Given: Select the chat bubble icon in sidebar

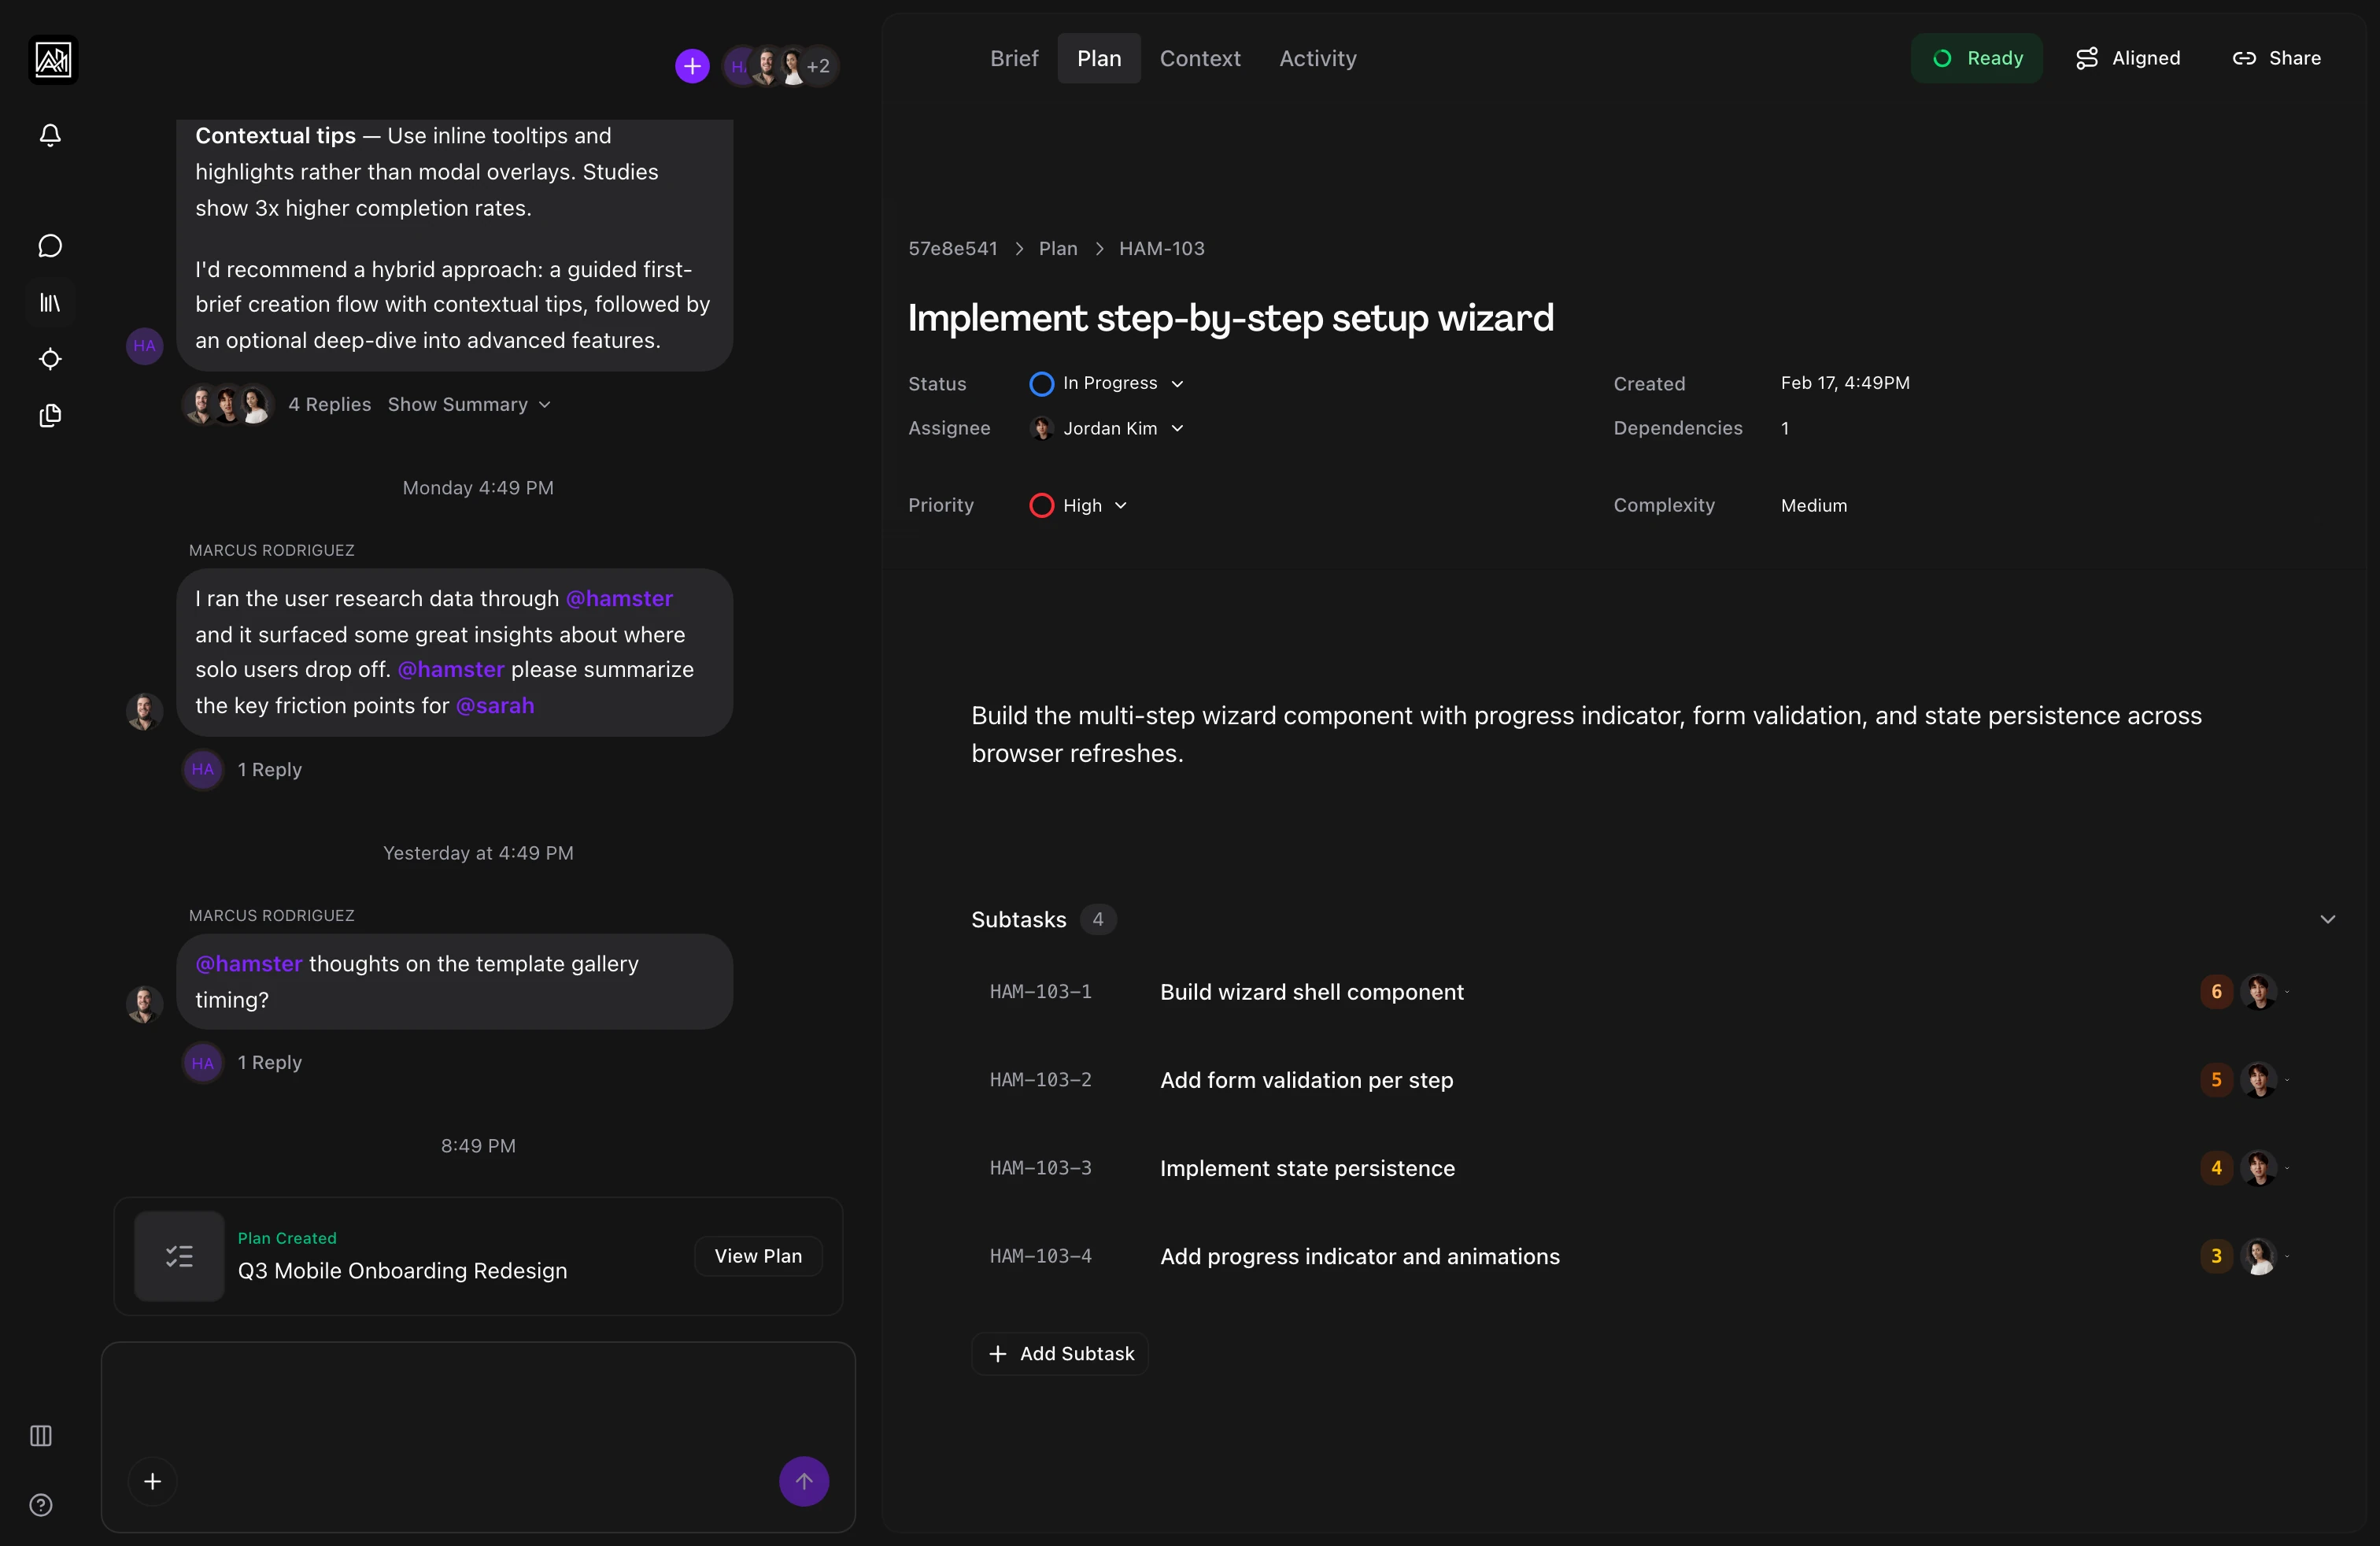Looking at the screenshot, I should (x=50, y=246).
